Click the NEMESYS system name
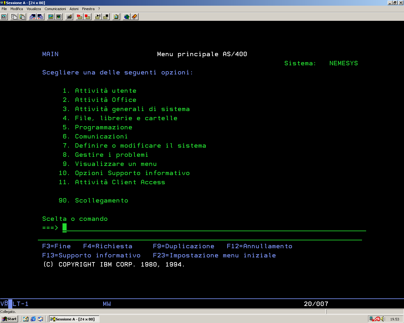Screen dimensions: 404x323 pos(344,63)
